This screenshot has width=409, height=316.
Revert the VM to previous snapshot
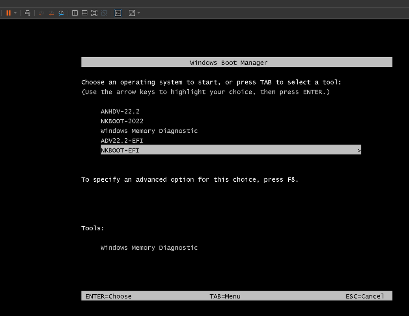(x=51, y=13)
